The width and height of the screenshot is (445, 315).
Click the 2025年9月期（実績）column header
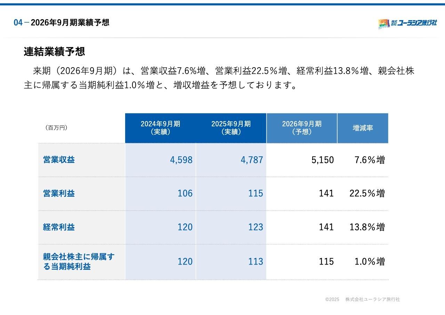coord(230,127)
